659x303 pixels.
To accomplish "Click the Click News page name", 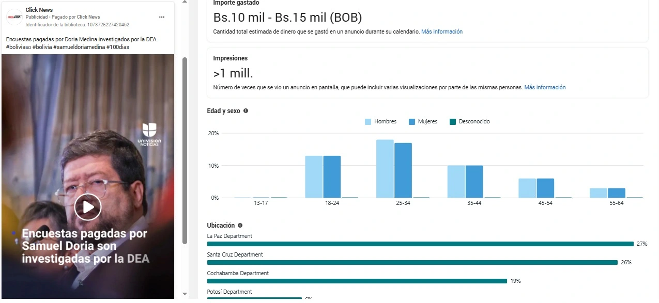I will pos(39,10).
